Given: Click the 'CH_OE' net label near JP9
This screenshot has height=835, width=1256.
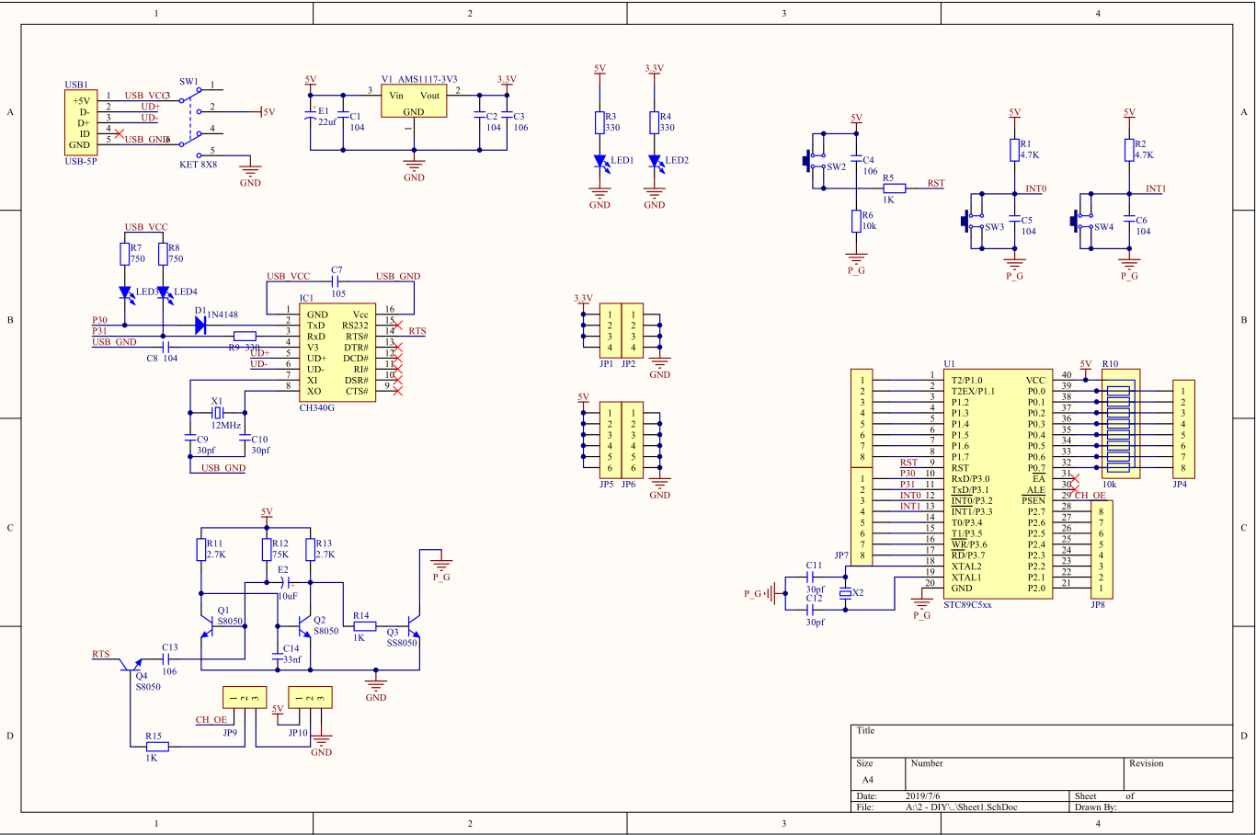Looking at the screenshot, I should pos(211,720).
